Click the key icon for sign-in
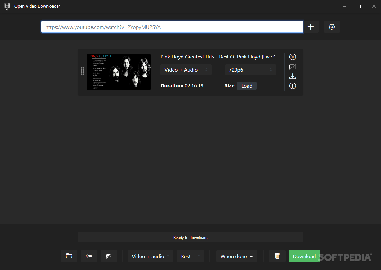 pos(89,256)
